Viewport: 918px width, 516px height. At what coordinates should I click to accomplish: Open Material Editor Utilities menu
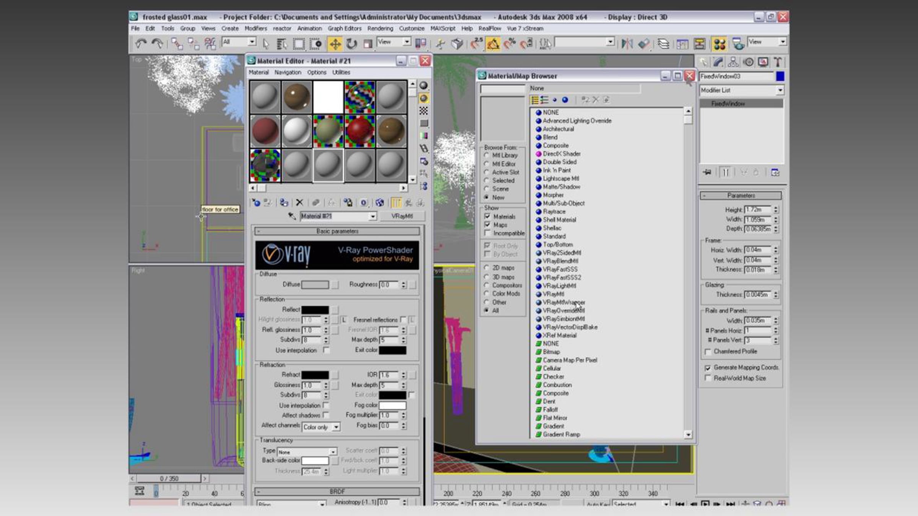[341, 72]
